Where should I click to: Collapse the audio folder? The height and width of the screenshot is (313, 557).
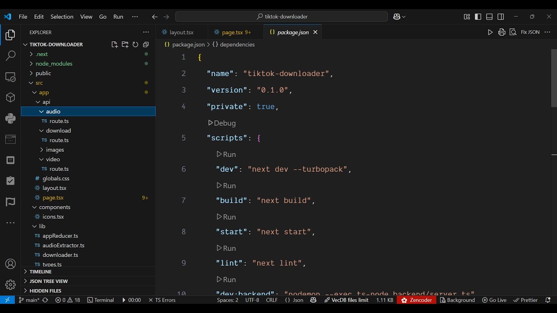(x=41, y=111)
